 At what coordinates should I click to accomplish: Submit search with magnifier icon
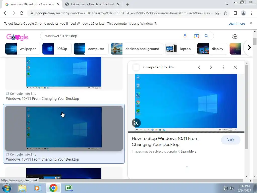206,36
